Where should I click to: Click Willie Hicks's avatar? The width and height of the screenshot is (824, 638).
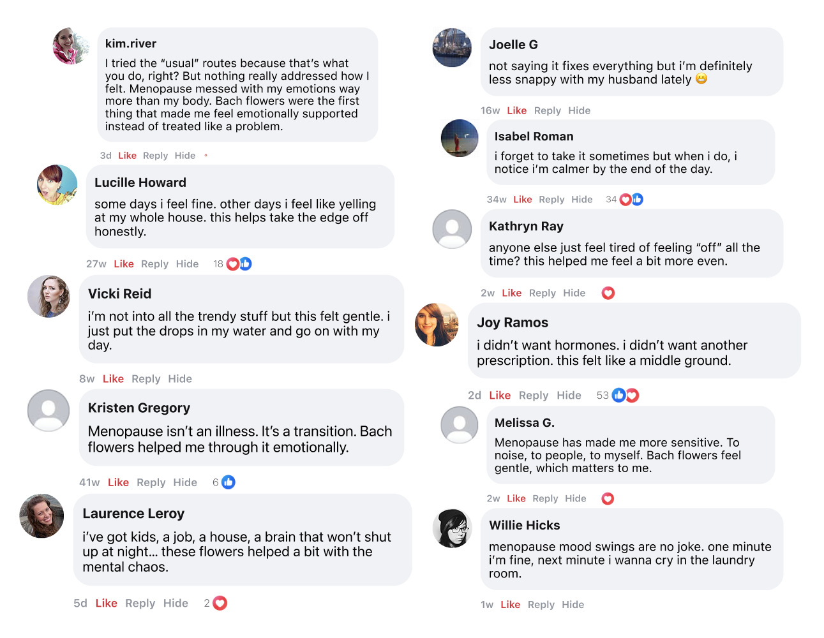point(453,528)
